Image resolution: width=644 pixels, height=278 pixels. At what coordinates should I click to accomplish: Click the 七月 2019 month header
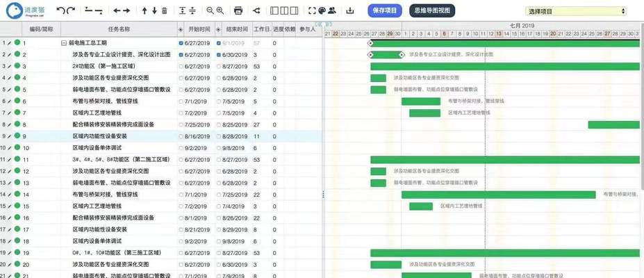click(x=522, y=26)
